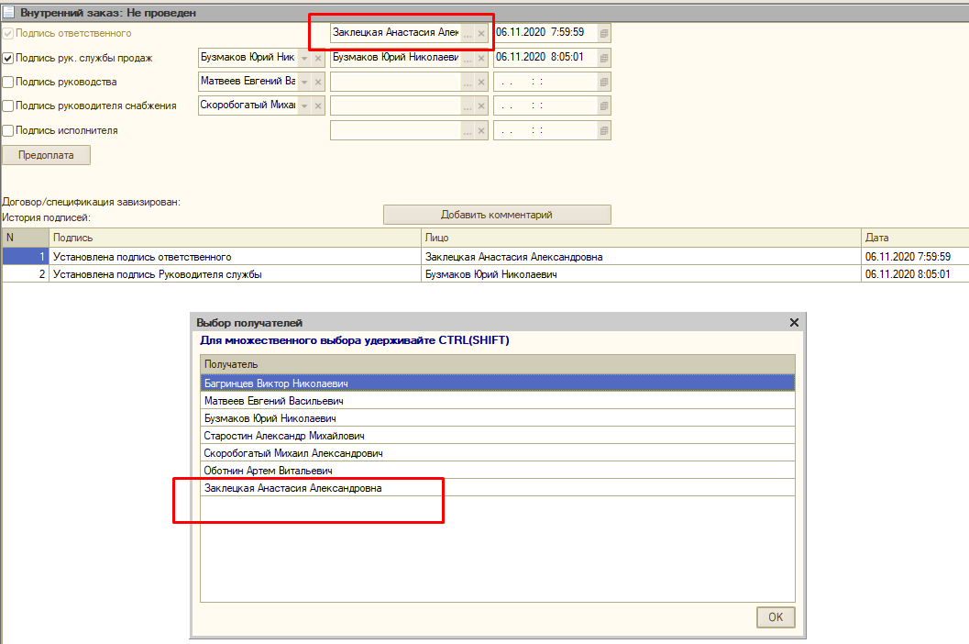
Task: Select recipient Старостин Александр Михайлович
Action: (x=498, y=436)
